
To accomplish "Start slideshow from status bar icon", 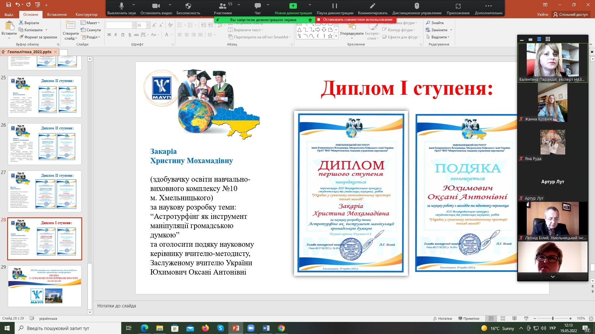I will tap(526, 318).
